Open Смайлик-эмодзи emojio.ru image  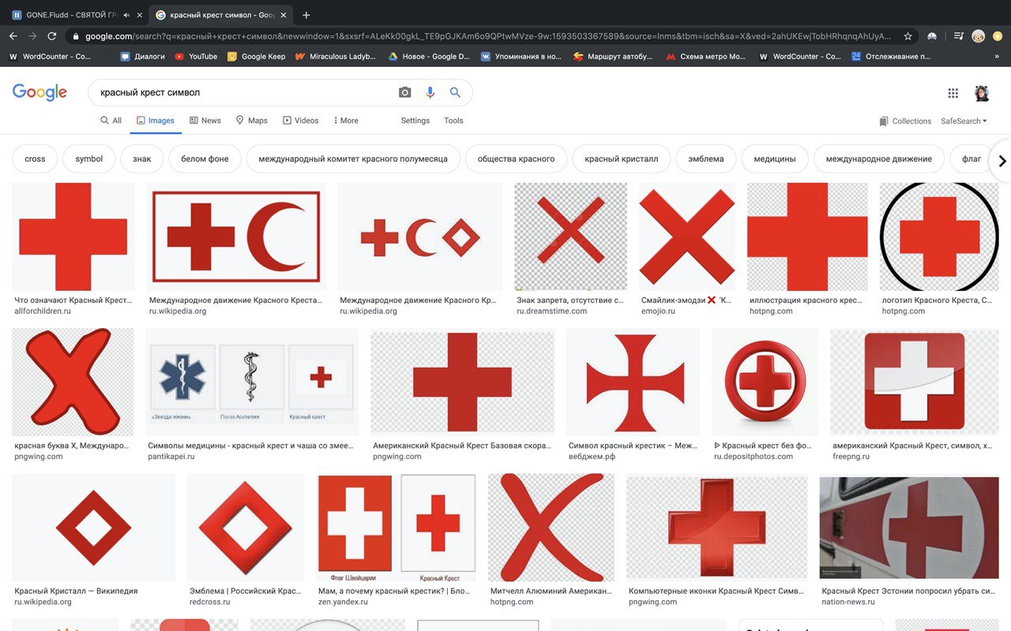point(686,237)
